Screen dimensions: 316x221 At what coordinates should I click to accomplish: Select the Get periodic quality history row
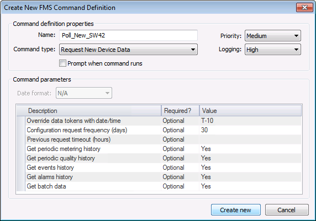click(x=159, y=158)
